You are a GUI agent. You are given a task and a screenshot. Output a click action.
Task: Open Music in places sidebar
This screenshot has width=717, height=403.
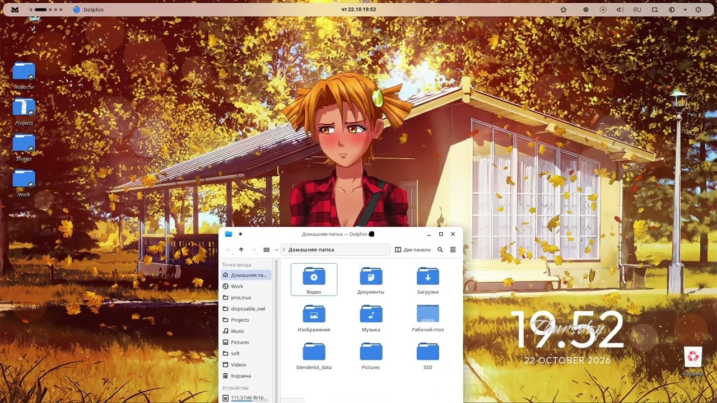pyautogui.click(x=246, y=331)
